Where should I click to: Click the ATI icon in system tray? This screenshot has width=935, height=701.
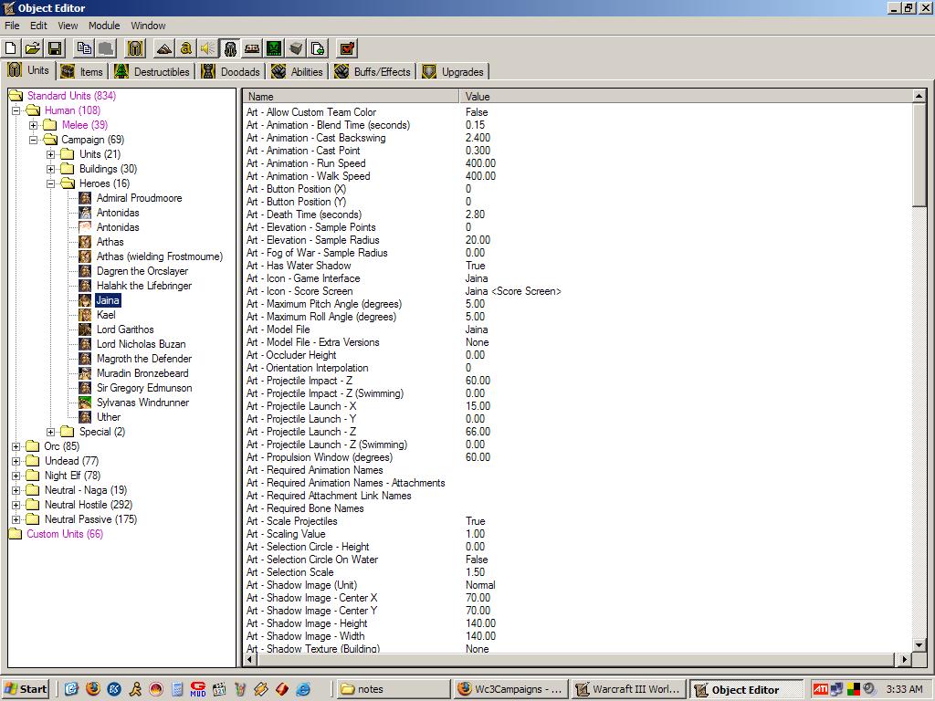coord(820,689)
